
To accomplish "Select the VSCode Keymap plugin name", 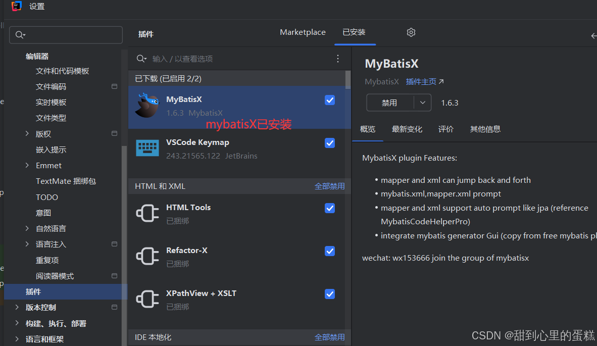I will tap(197, 142).
